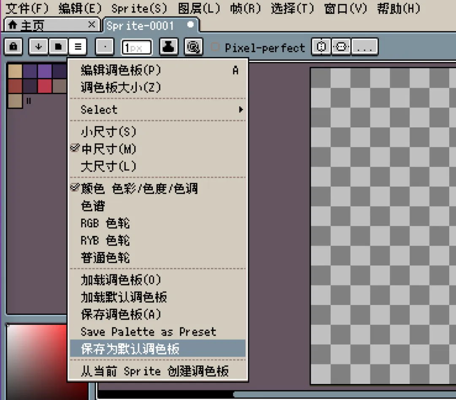Click 编辑调色板(P) menu entry
Image resolution: width=456 pixels, height=400 pixels.
tap(157, 70)
